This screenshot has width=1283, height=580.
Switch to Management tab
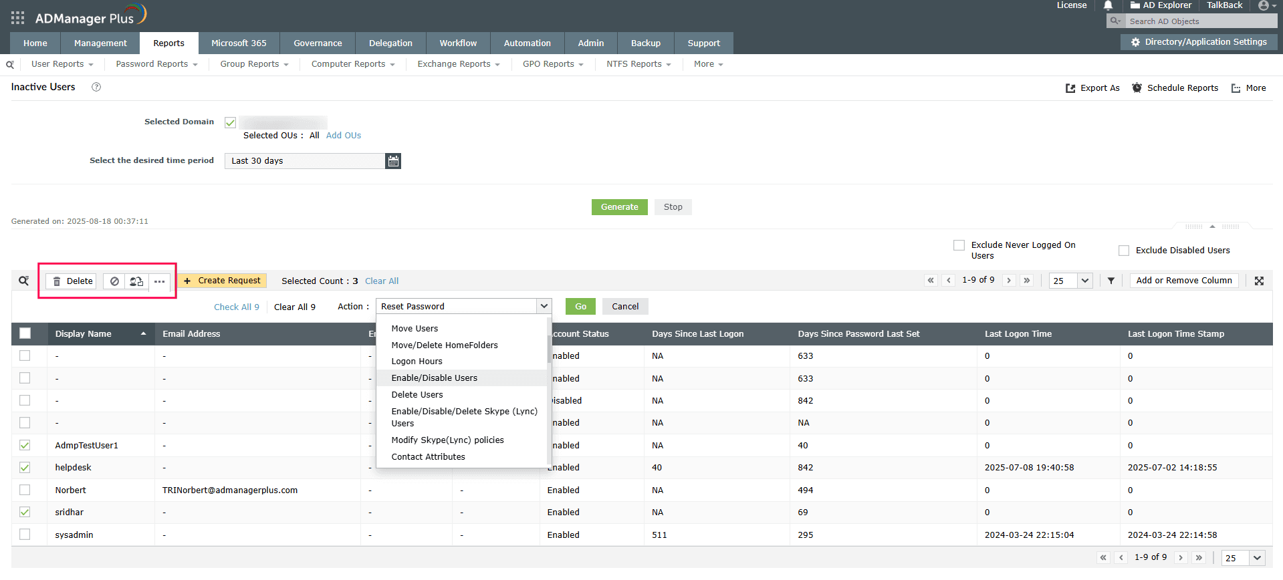(100, 43)
